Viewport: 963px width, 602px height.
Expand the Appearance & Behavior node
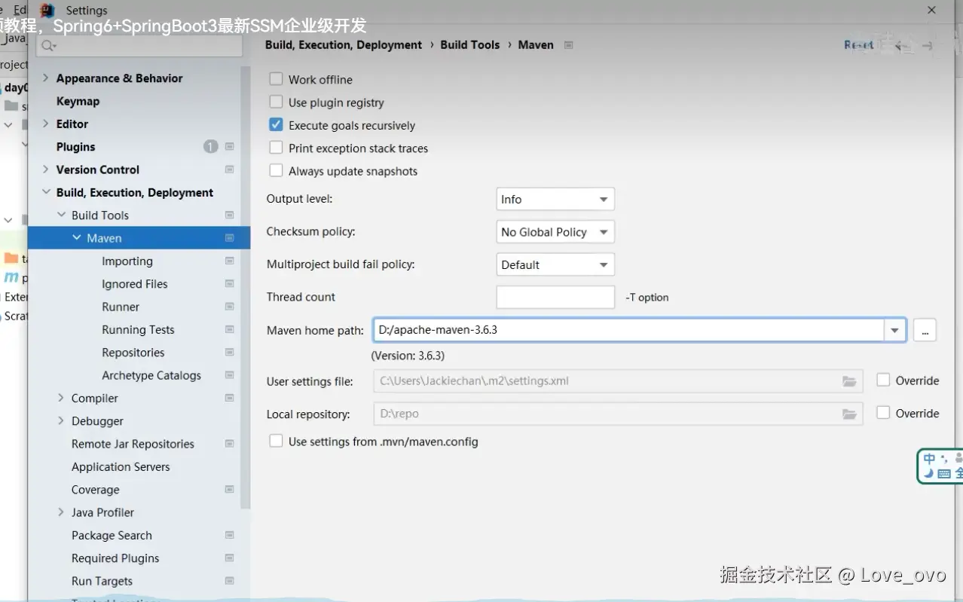(x=46, y=78)
